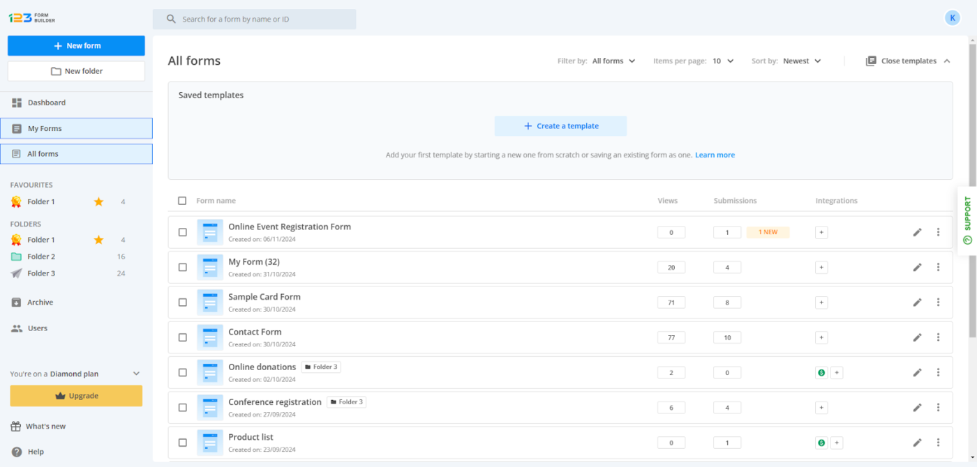Open the Filter by All forms dropdown
The width and height of the screenshot is (977, 467).
pos(613,61)
